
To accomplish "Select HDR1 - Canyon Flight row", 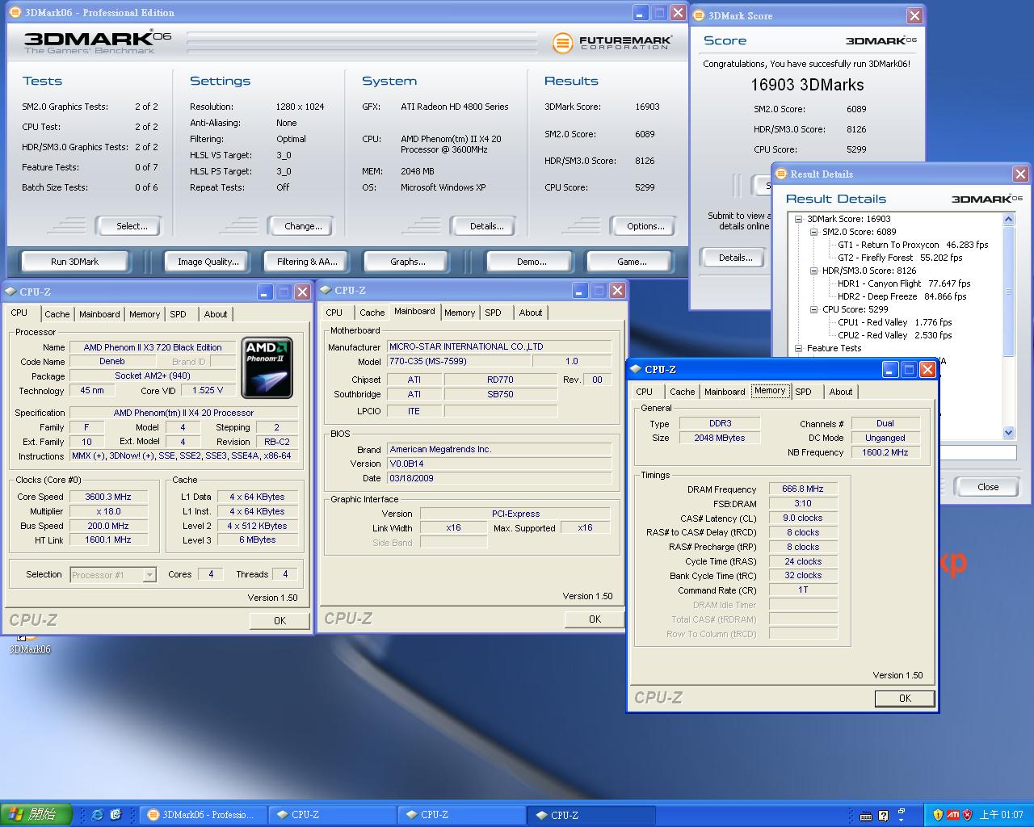I will tap(904, 283).
